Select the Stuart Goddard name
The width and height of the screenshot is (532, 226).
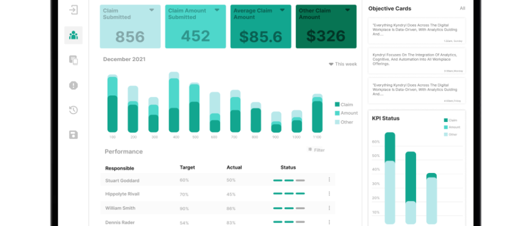point(122,181)
